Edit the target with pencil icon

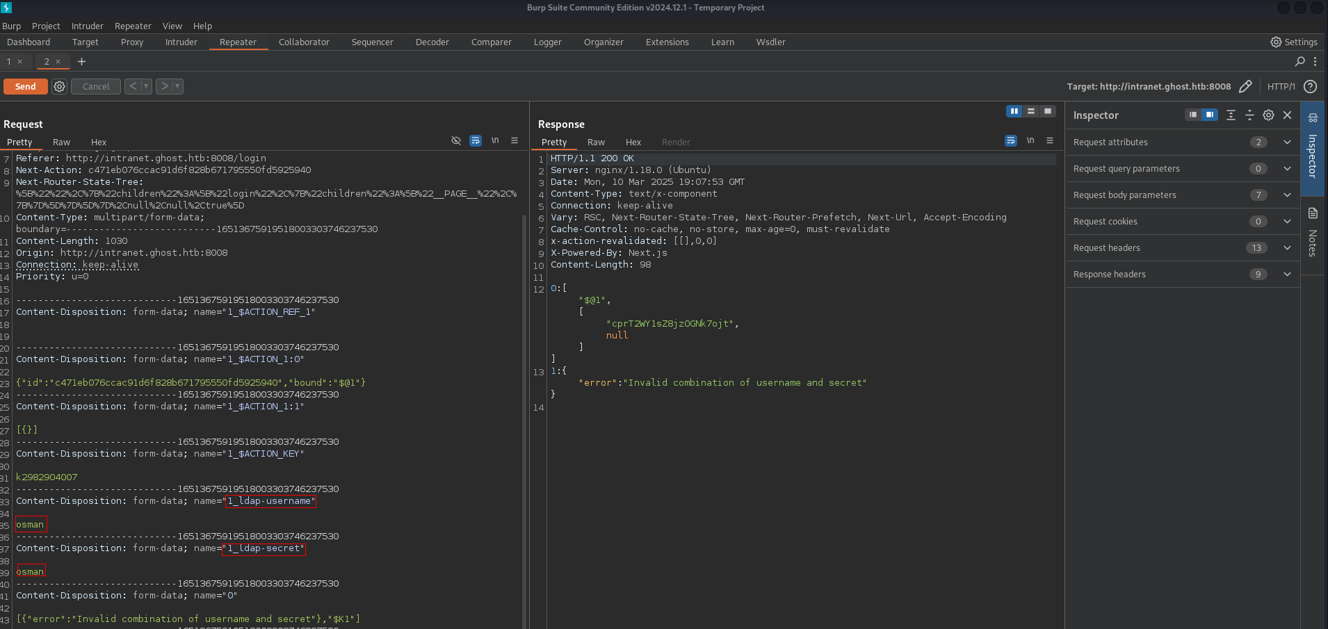point(1245,87)
